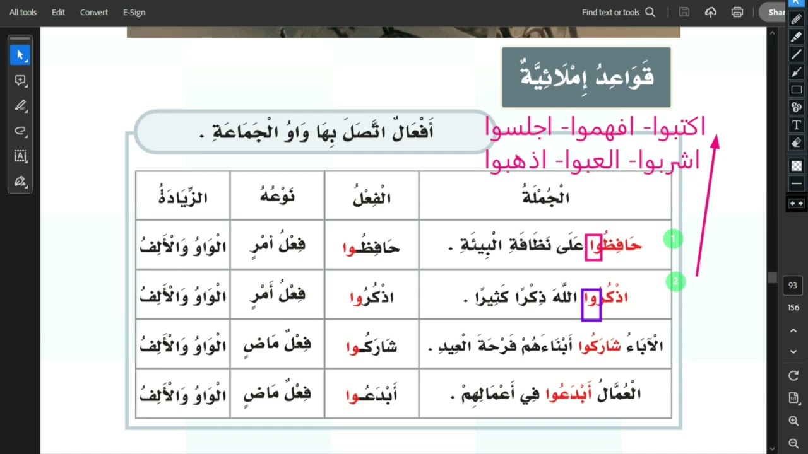Select the text box selection tool
Image resolution: width=808 pixels, height=454 pixels.
tap(20, 156)
